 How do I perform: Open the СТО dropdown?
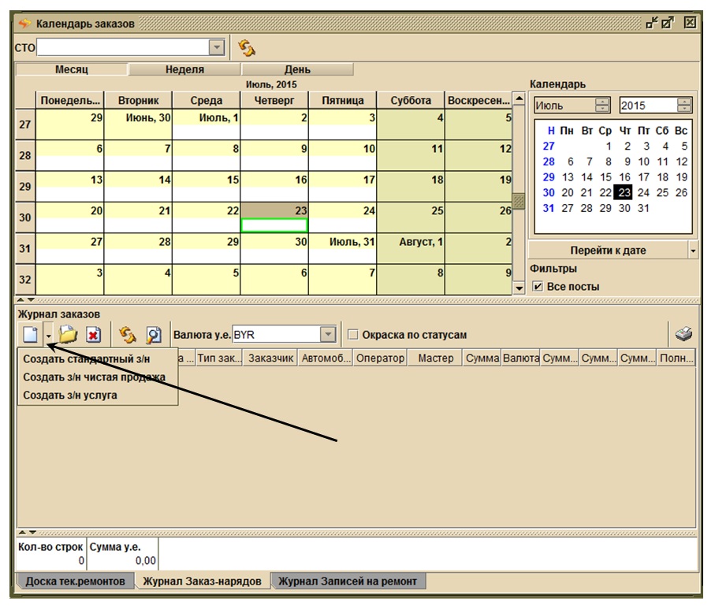pyautogui.click(x=217, y=47)
